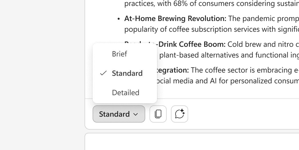This screenshot has width=299, height=150.
Task: Click the copy response icon
Action: 158,114
